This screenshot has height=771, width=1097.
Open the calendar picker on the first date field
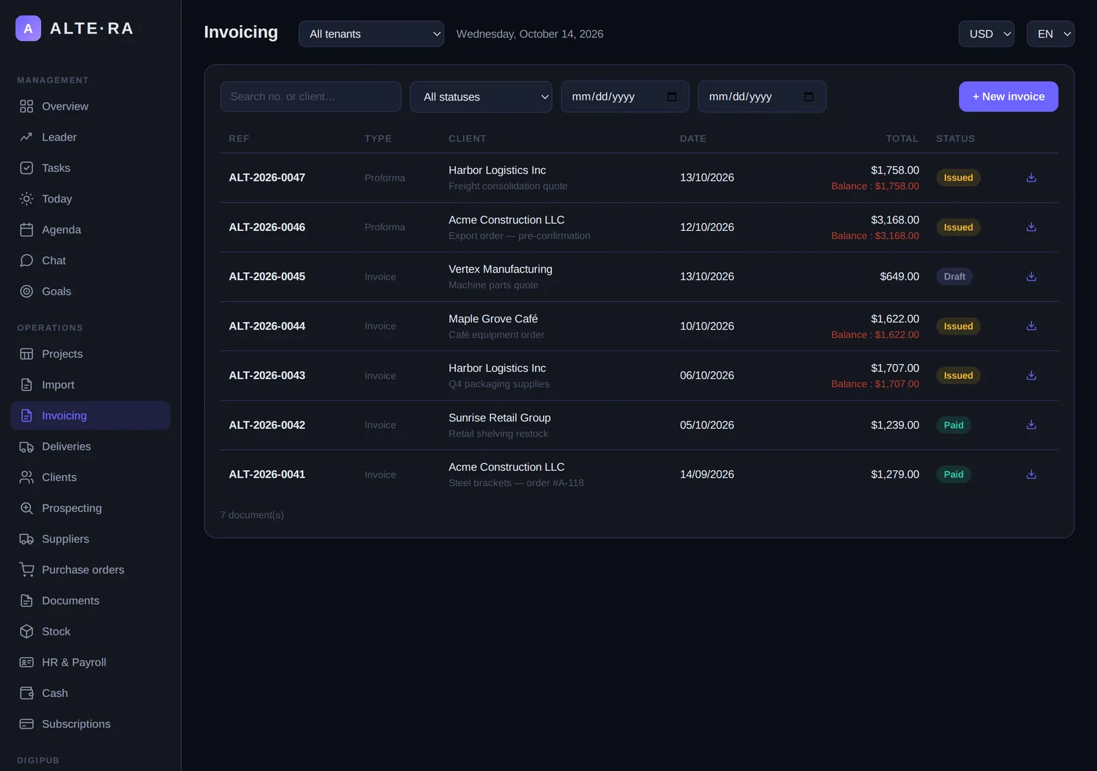pyautogui.click(x=672, y=97)
